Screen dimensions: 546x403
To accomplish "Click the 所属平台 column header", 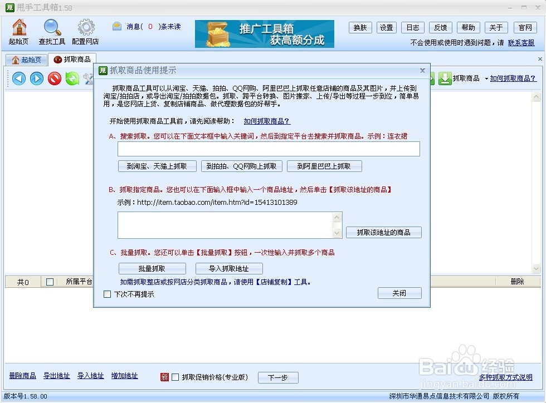I will pyautogui.click(x=79, y=282).
